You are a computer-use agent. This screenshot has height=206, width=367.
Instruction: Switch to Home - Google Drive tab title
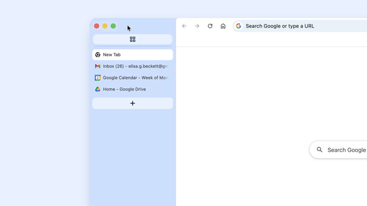coord(124,89)
